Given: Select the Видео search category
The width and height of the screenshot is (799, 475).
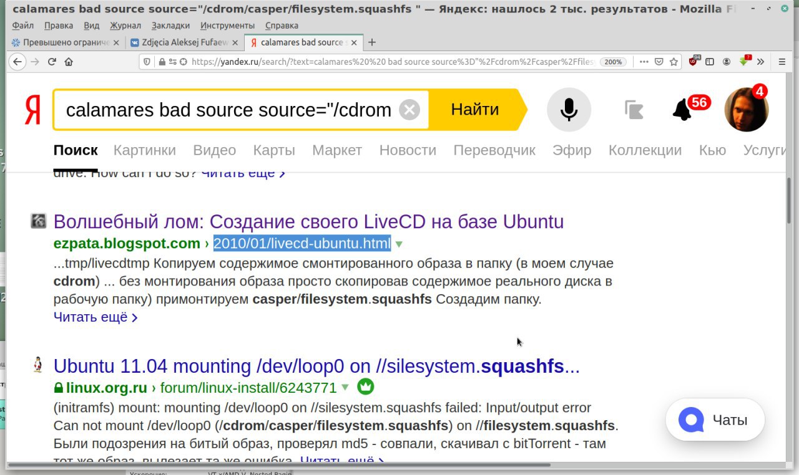Looking at the screenshot, I should point(215,150).
